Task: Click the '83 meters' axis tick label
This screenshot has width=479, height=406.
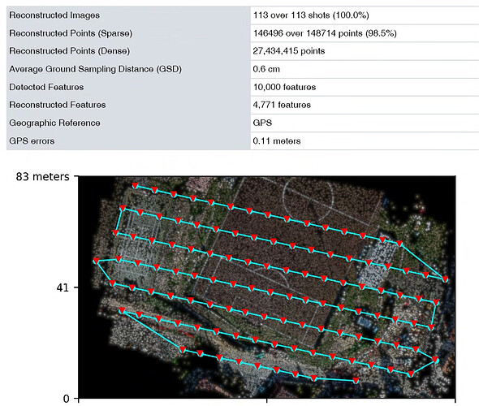Action: pos(43,176)
